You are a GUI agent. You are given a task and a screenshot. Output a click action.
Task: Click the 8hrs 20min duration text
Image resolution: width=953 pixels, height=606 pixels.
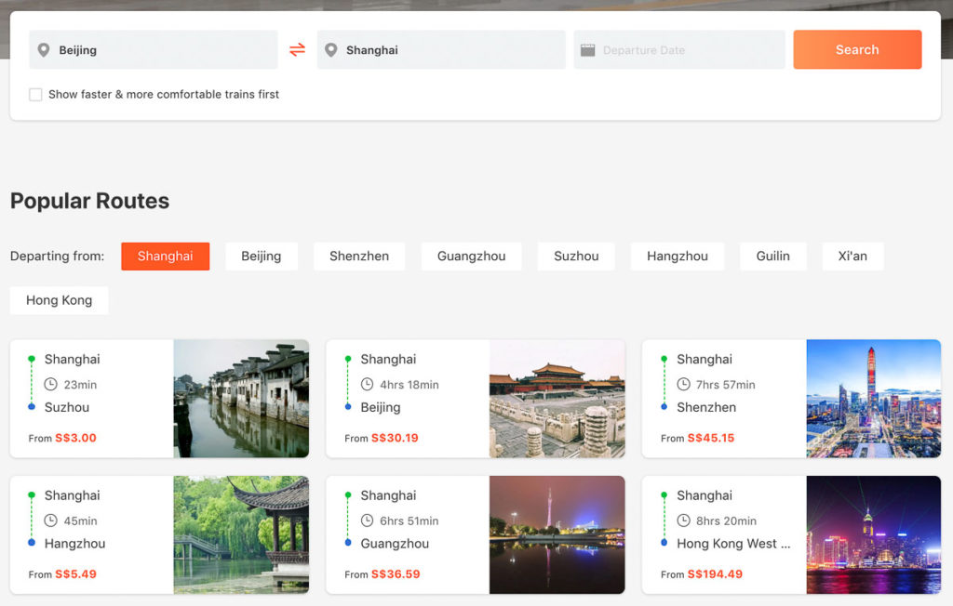[726, 521]
